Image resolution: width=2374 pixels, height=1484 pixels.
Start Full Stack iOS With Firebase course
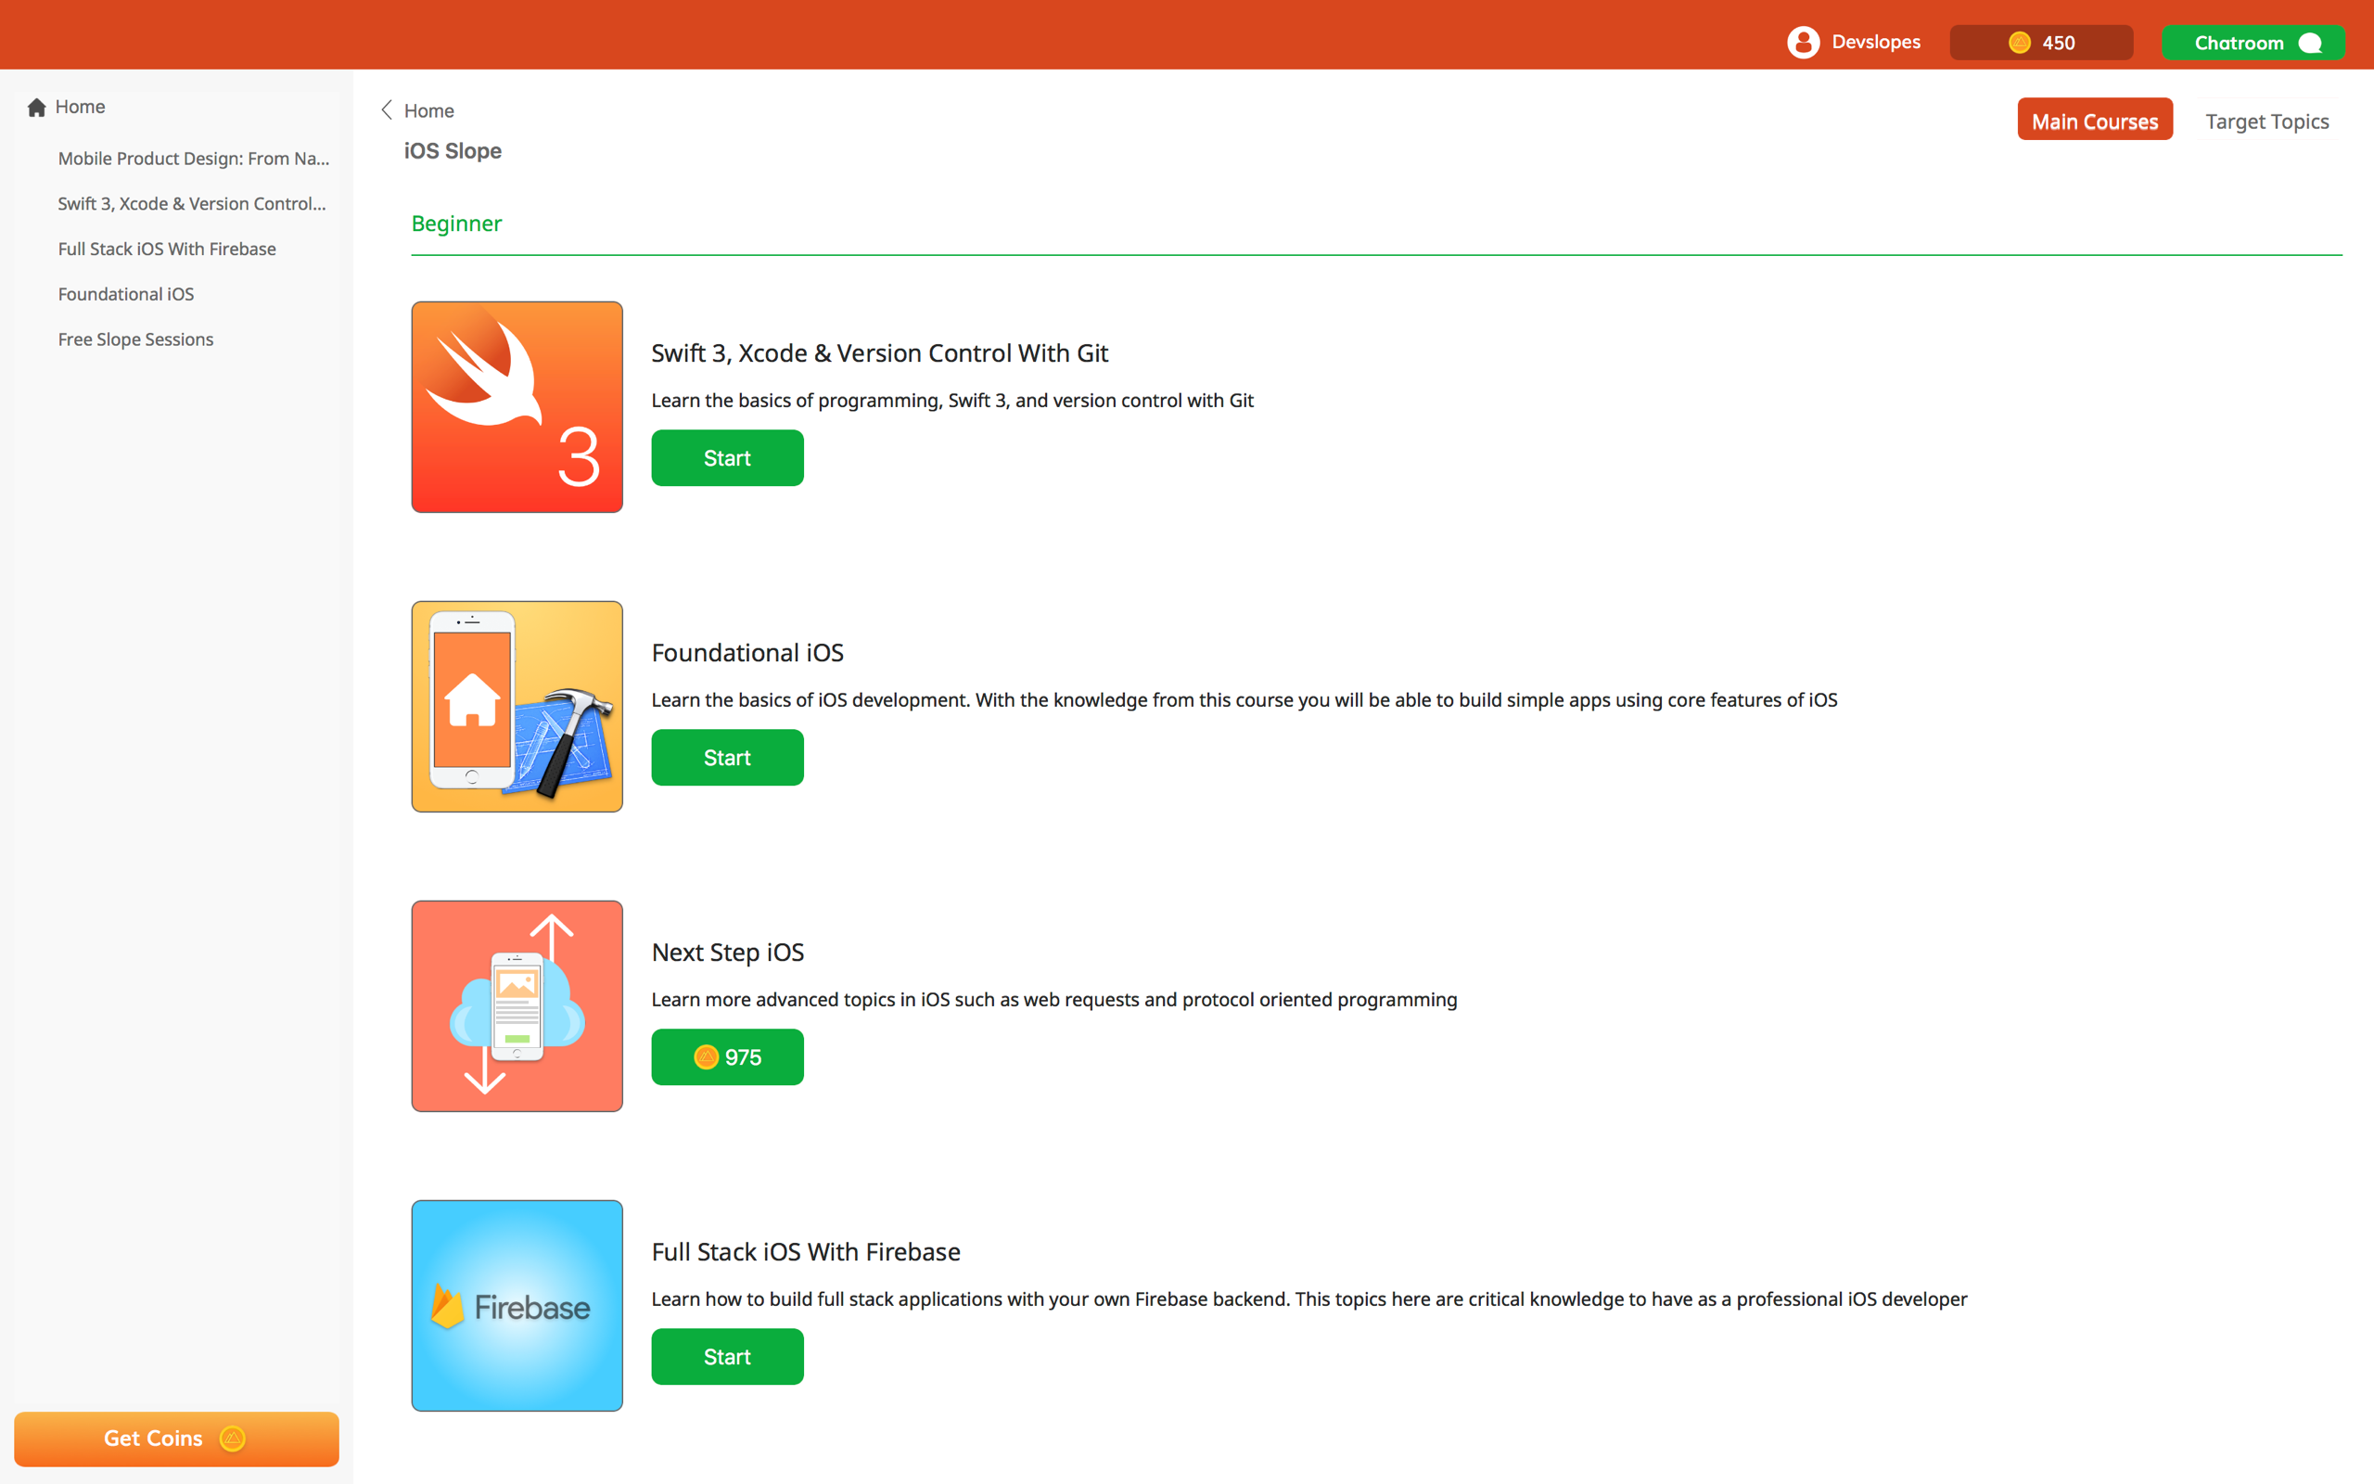coord(727,1356)
